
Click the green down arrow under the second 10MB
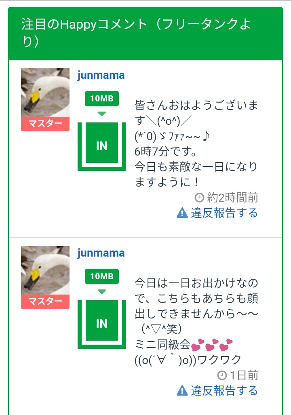102,292
